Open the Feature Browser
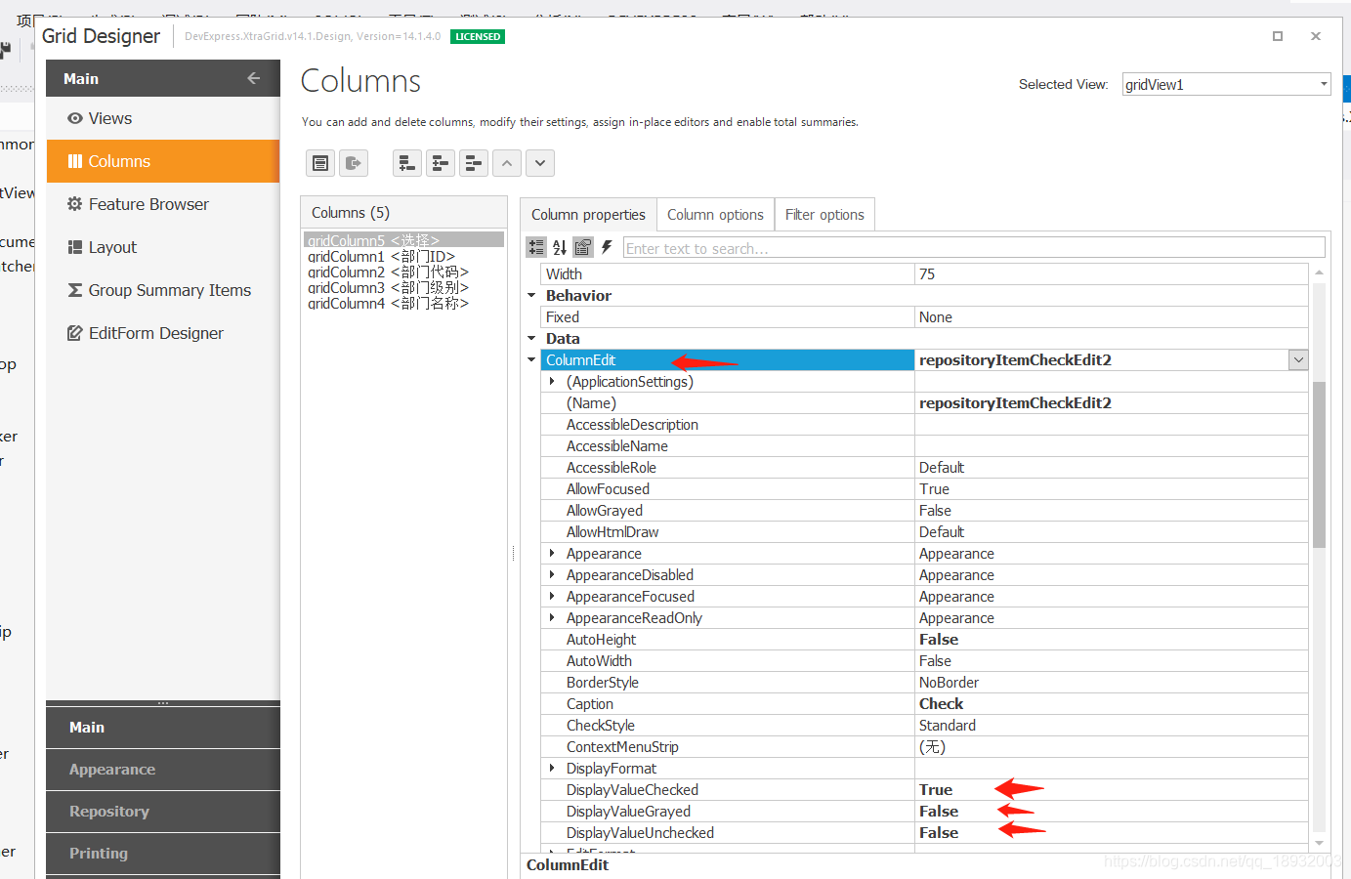 [x=147, y=204]
